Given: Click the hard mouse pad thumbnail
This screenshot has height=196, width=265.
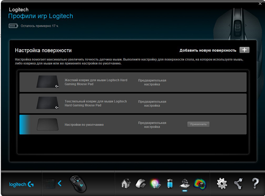Looking at the screenshot, I should [x=48, y=82].
